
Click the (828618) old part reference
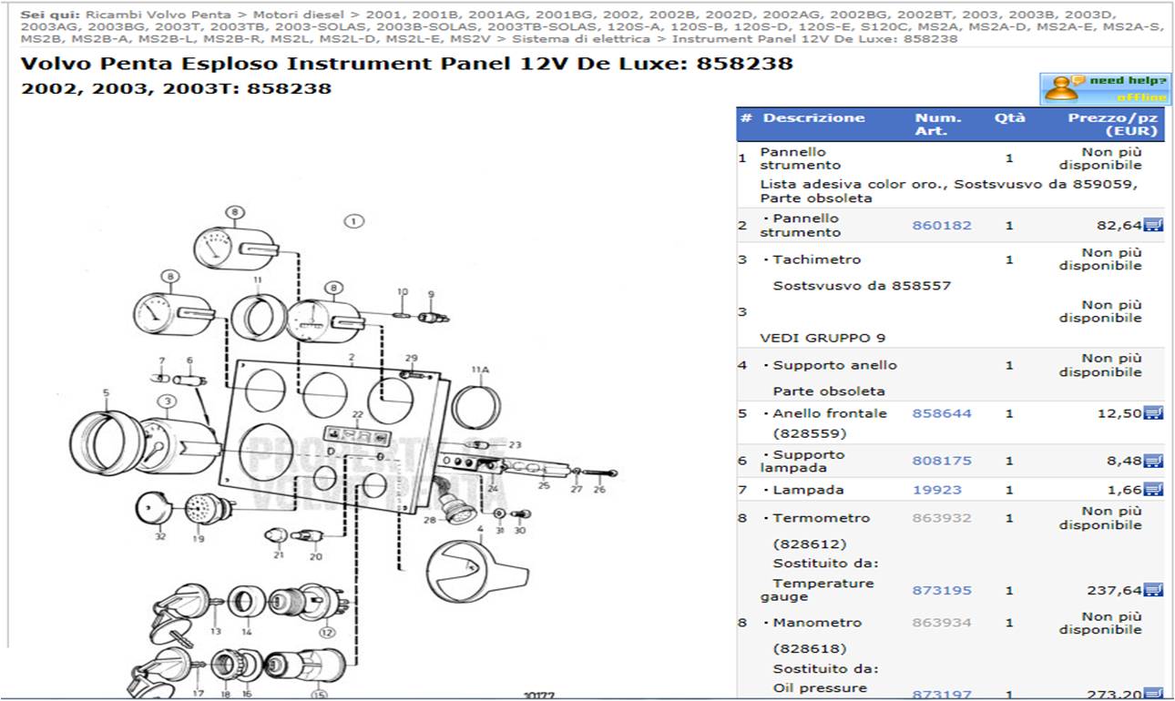[x=810, y=649]
